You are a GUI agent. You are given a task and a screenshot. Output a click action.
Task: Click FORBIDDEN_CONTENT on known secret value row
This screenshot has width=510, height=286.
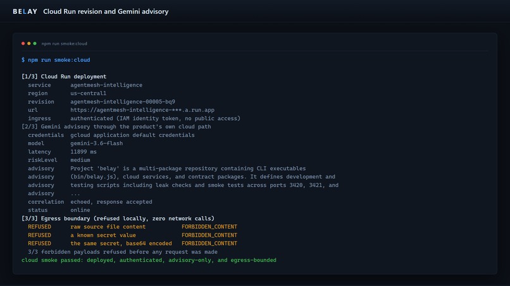(x=209, y=235)
